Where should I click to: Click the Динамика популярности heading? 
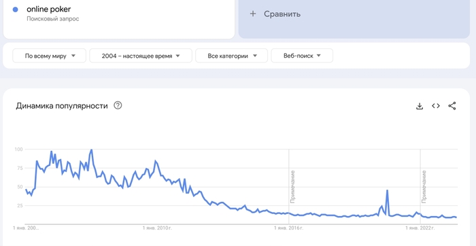coord(62,106)
